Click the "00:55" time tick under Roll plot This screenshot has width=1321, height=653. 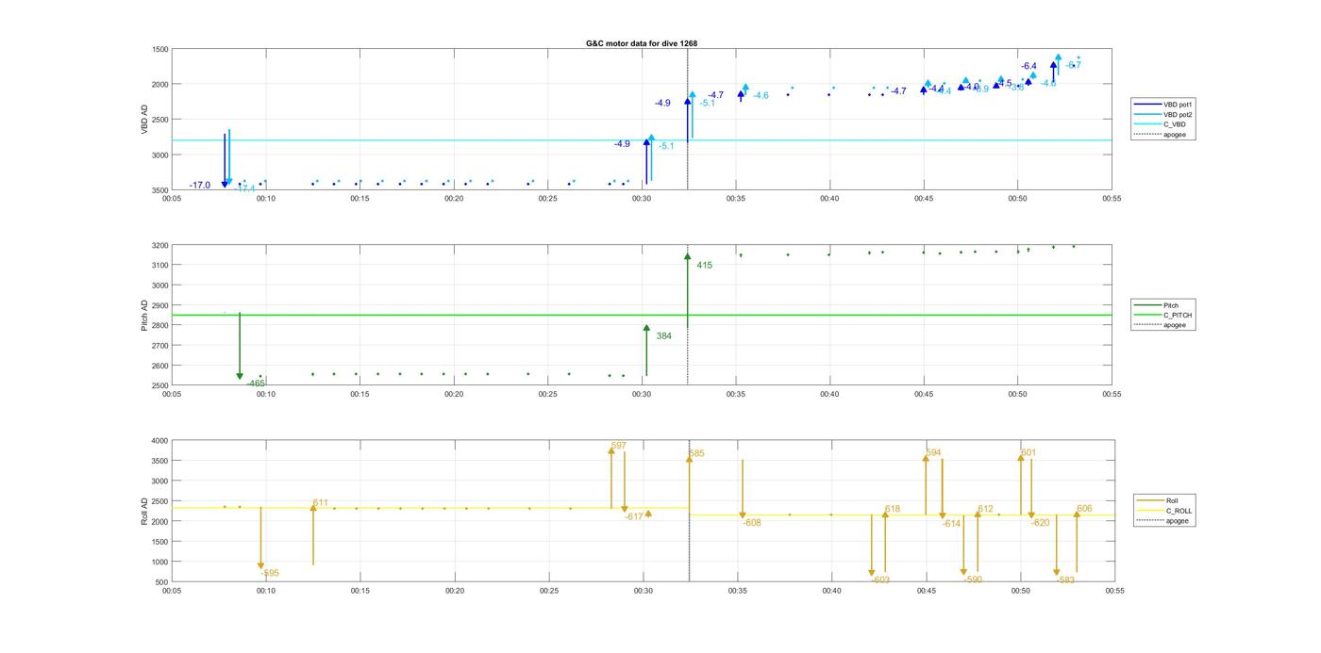pyautogui.click(x=1114, y=592)
